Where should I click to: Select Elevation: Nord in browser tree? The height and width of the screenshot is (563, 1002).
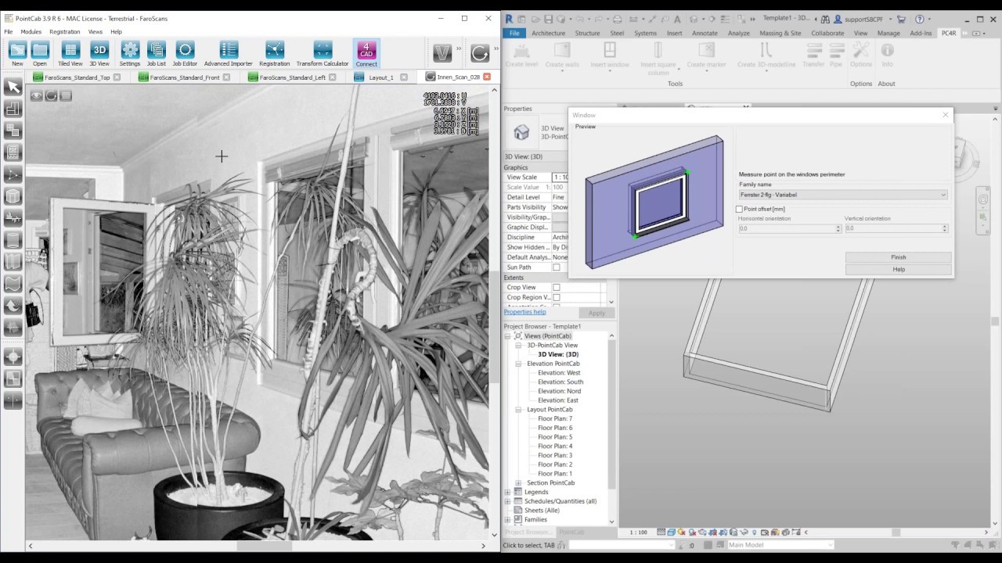[559, 391]
